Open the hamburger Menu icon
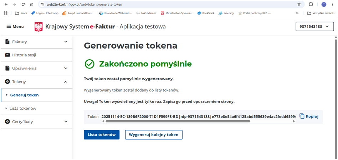The image size is (338, 160). tap(9, 27)
